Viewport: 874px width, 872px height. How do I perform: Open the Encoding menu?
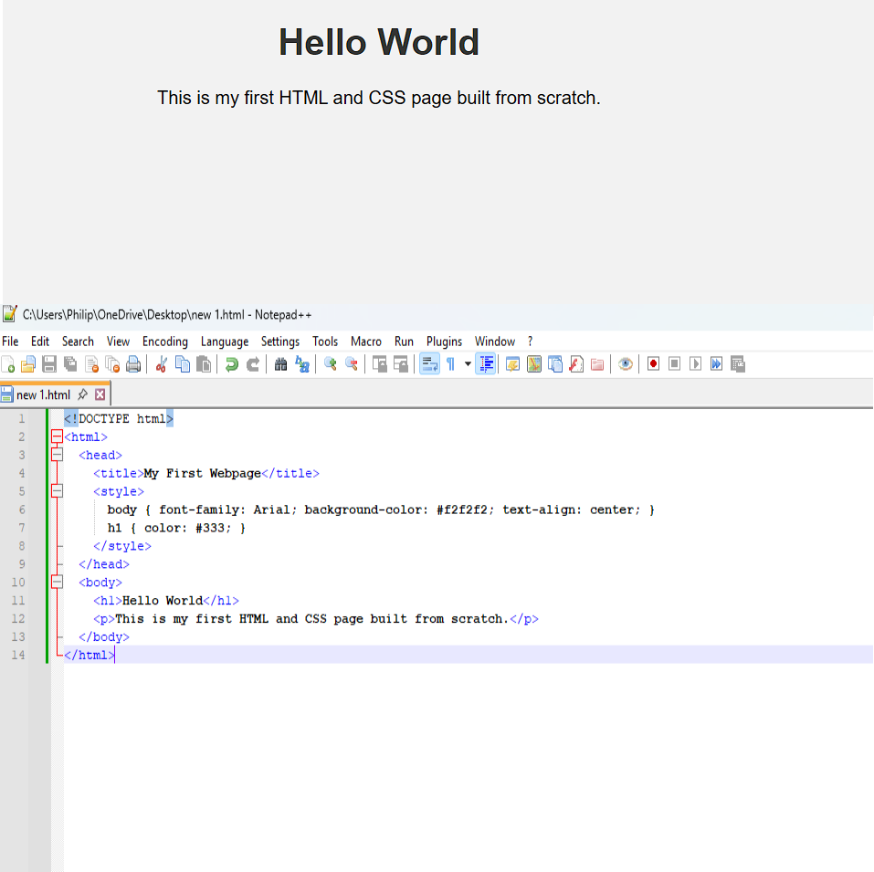pos(164,341)
